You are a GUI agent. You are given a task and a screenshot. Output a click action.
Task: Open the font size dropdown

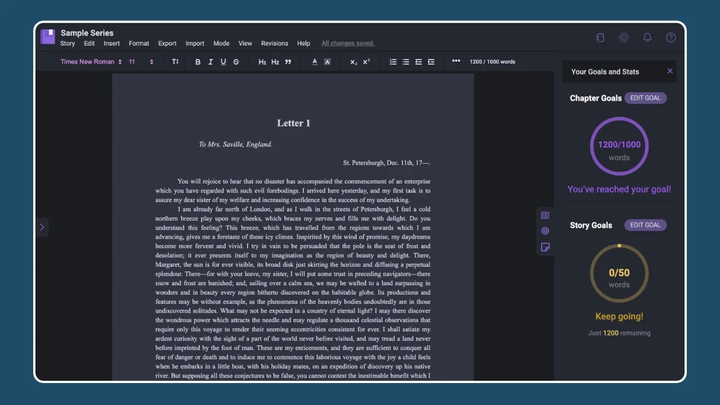point(137,62)
